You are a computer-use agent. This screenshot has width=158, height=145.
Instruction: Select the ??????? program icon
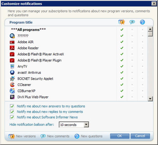point(12,36)
